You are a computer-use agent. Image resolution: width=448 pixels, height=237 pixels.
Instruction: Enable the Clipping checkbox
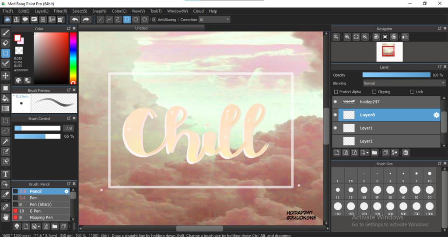[374, 92]
